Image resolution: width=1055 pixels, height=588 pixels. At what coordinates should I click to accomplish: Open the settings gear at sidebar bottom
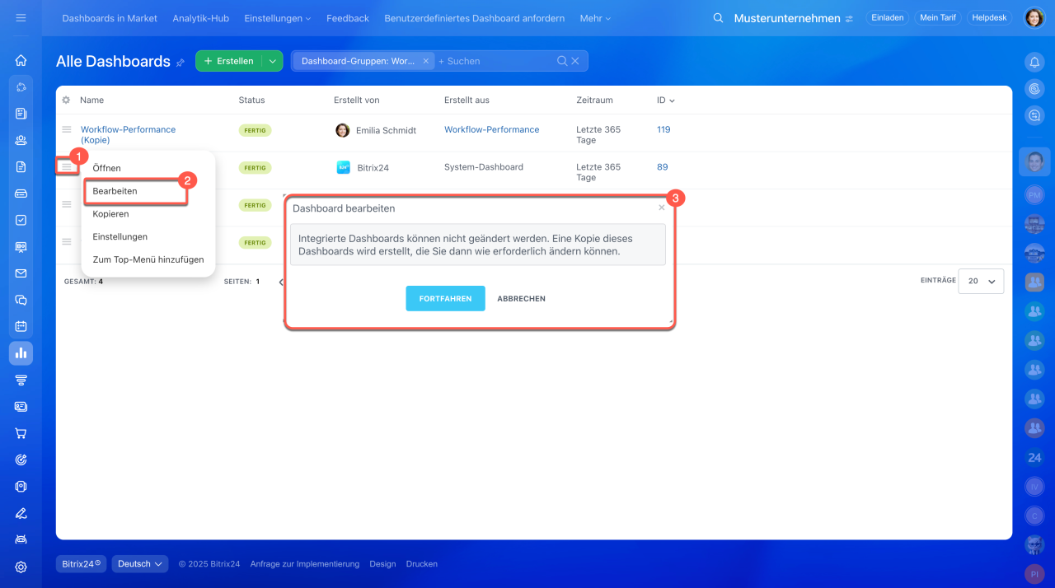21,567
